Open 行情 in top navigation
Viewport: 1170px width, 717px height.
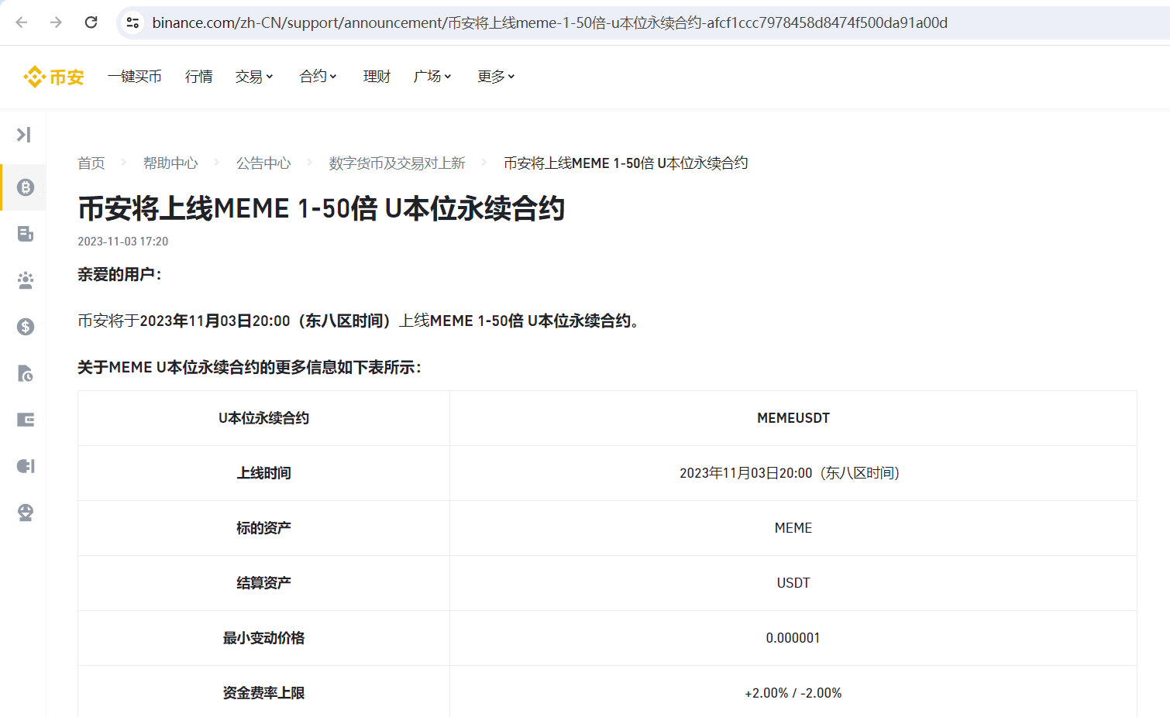198,77
